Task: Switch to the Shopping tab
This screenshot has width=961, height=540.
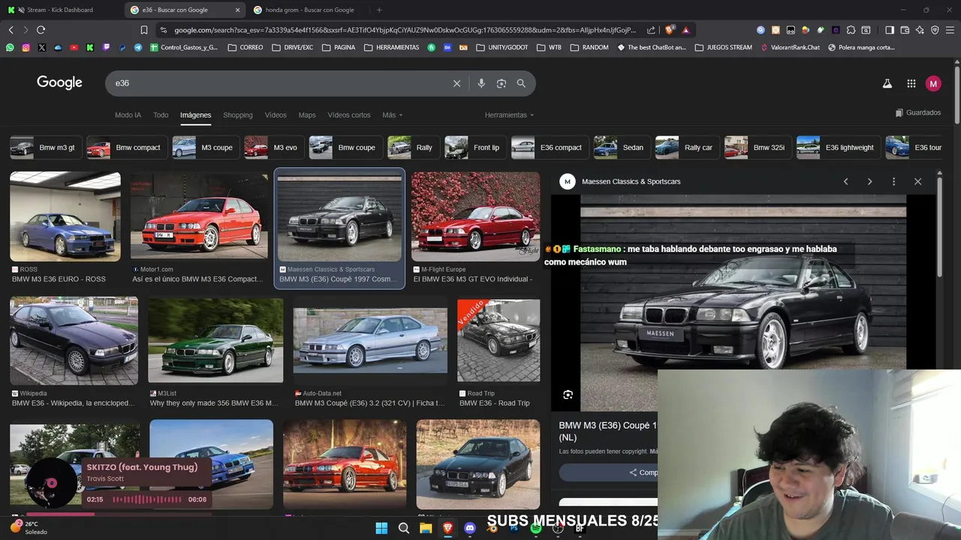Action: 237,115
